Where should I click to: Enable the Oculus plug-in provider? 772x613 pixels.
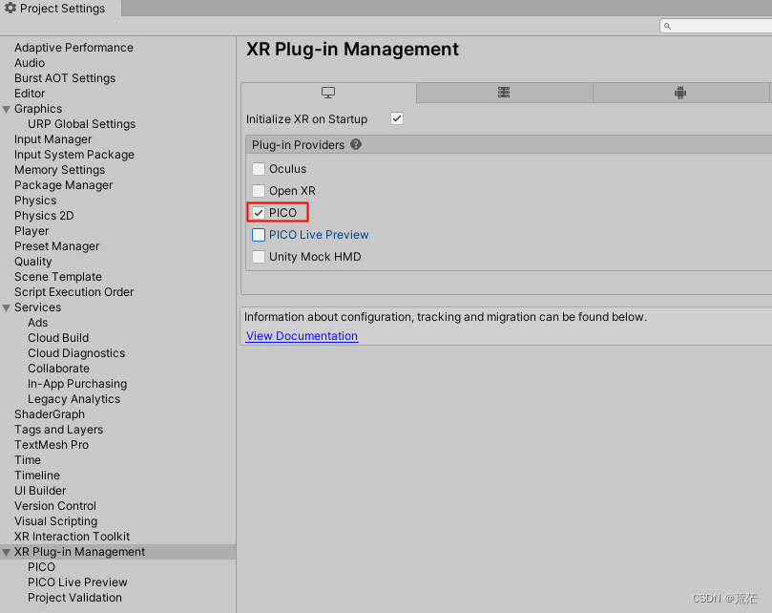259,169
